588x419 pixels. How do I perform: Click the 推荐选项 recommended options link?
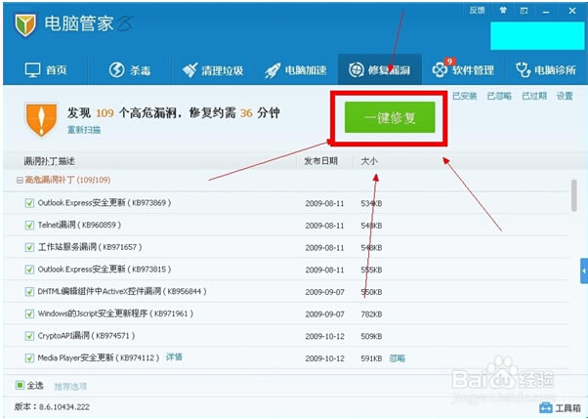click(x=71, y=387)
